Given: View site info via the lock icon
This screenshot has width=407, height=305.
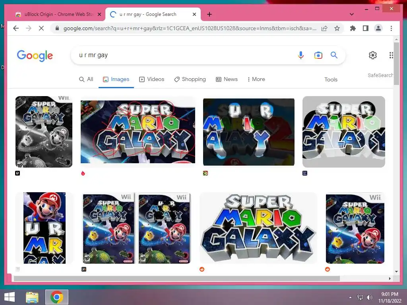Looking at the screenshot, I should click(x=57, y=28).
